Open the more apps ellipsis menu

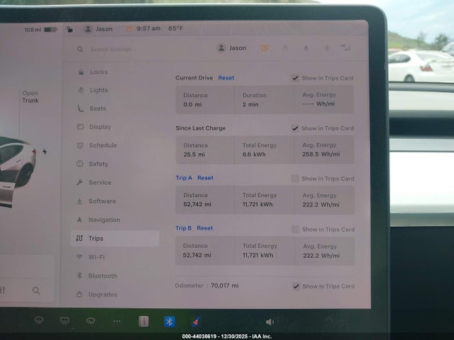(x=117, y=321)
